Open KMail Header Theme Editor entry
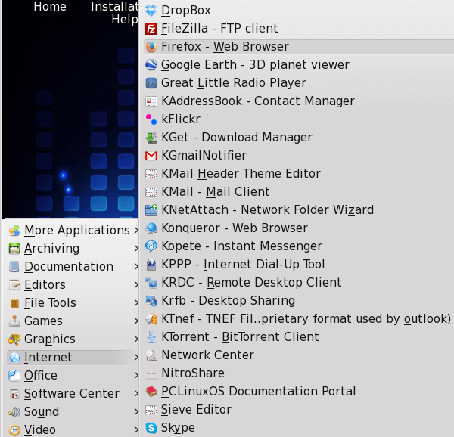Image resolution: width=454 pixels, height=437 pixels. (299, 174)
